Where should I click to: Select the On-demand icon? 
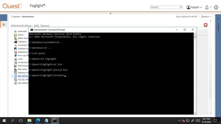[x=16, y=62]
